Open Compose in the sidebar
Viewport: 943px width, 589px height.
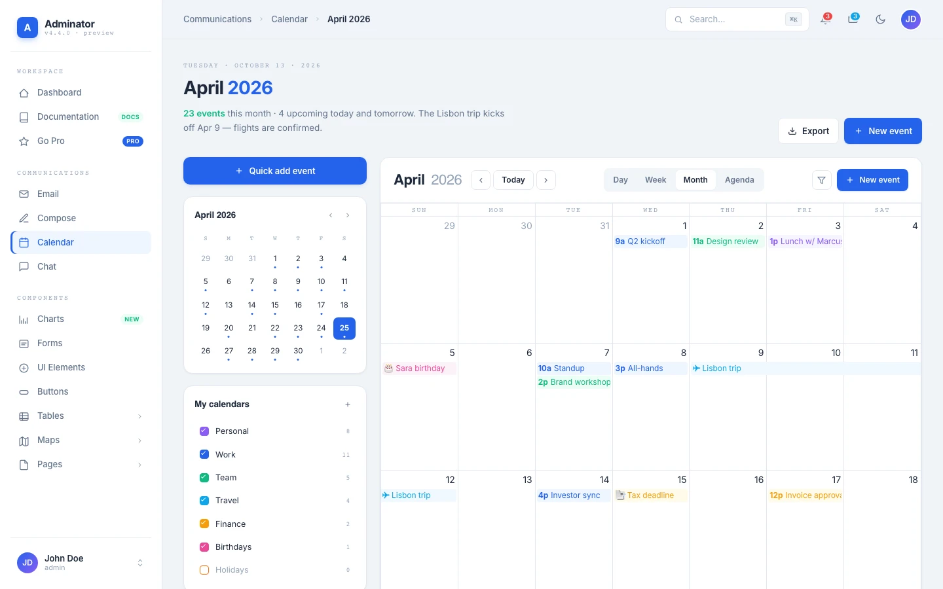pos(81,219)
